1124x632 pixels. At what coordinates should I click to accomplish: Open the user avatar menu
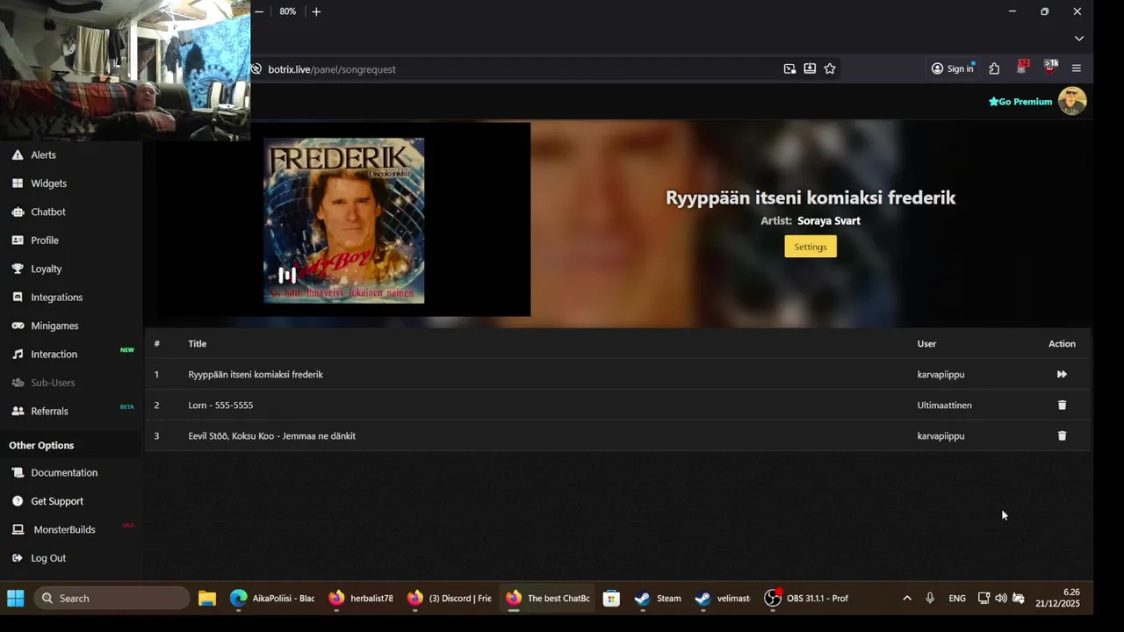coord(1072,101)
